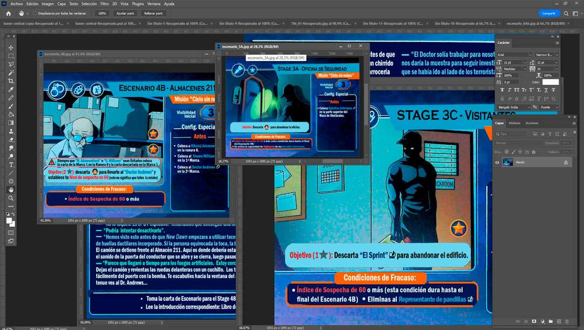Open the Carácter panel options menu
584x330 pixels.
[x=557, y=43]
